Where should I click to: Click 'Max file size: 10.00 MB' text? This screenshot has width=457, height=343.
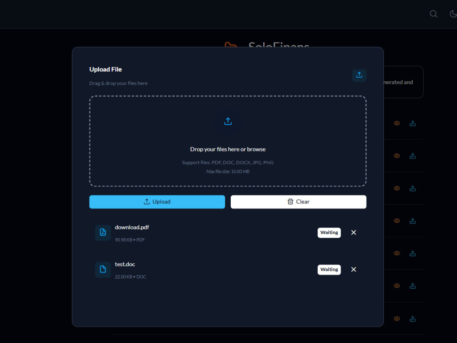coord(228,171)
